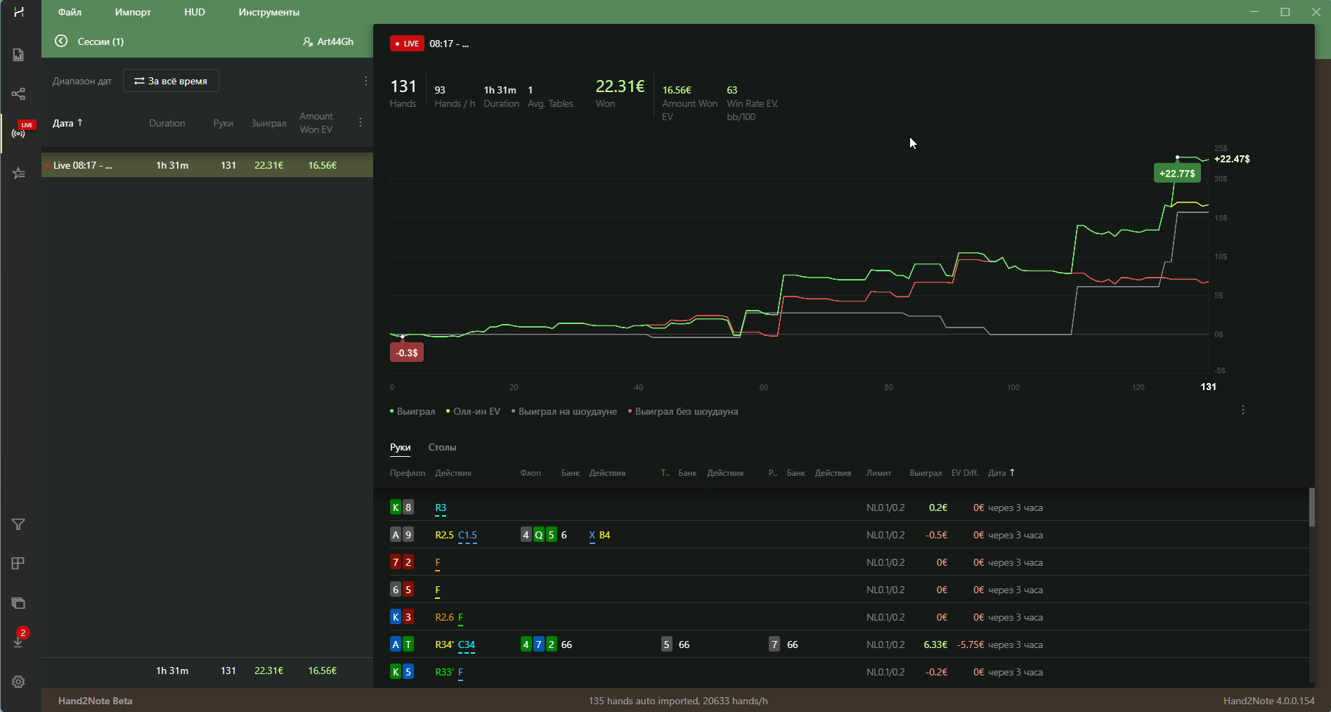Go back using Sessions arrow icon
This screenshot has height=712, width=1331.
(61, 41)
